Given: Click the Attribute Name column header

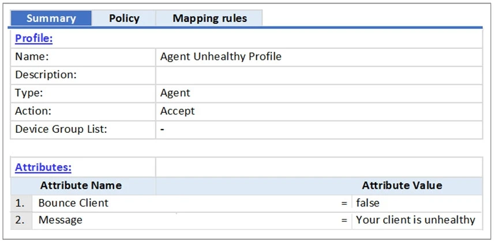Looking at the screenshot, I should click(x=81, y=185).
